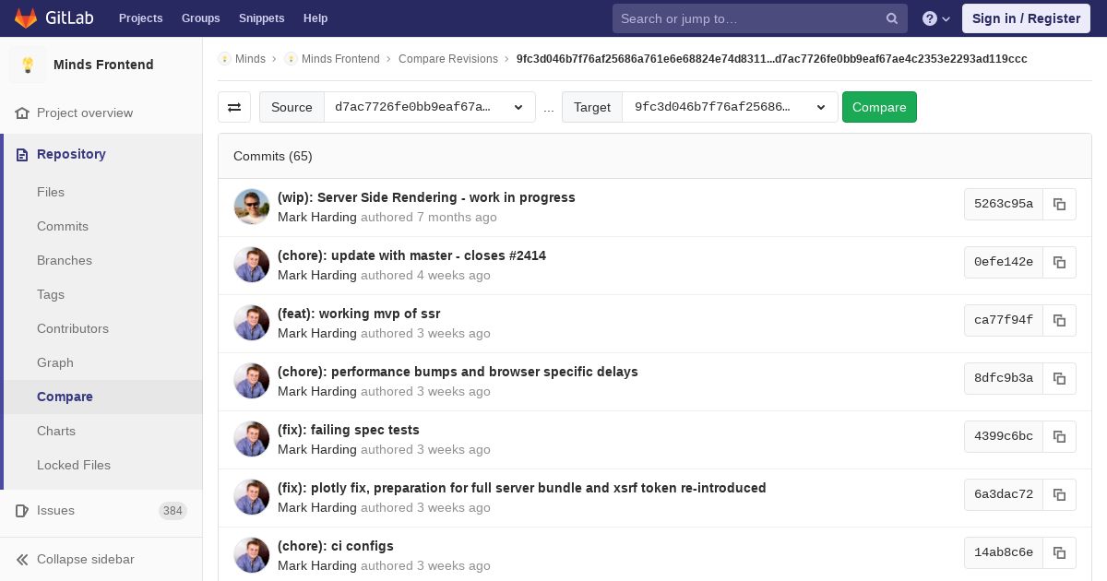Copy commit SHA 4399c6bc
1107x581 pixels.
1059,436
